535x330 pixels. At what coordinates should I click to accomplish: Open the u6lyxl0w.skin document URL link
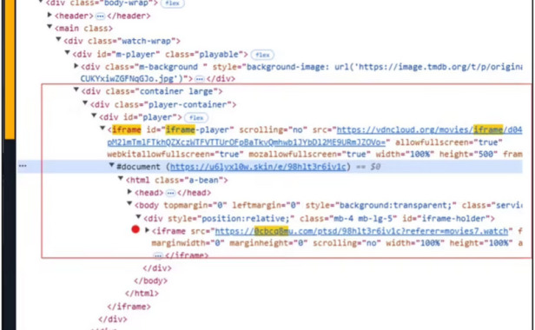[x=258, y=167]
